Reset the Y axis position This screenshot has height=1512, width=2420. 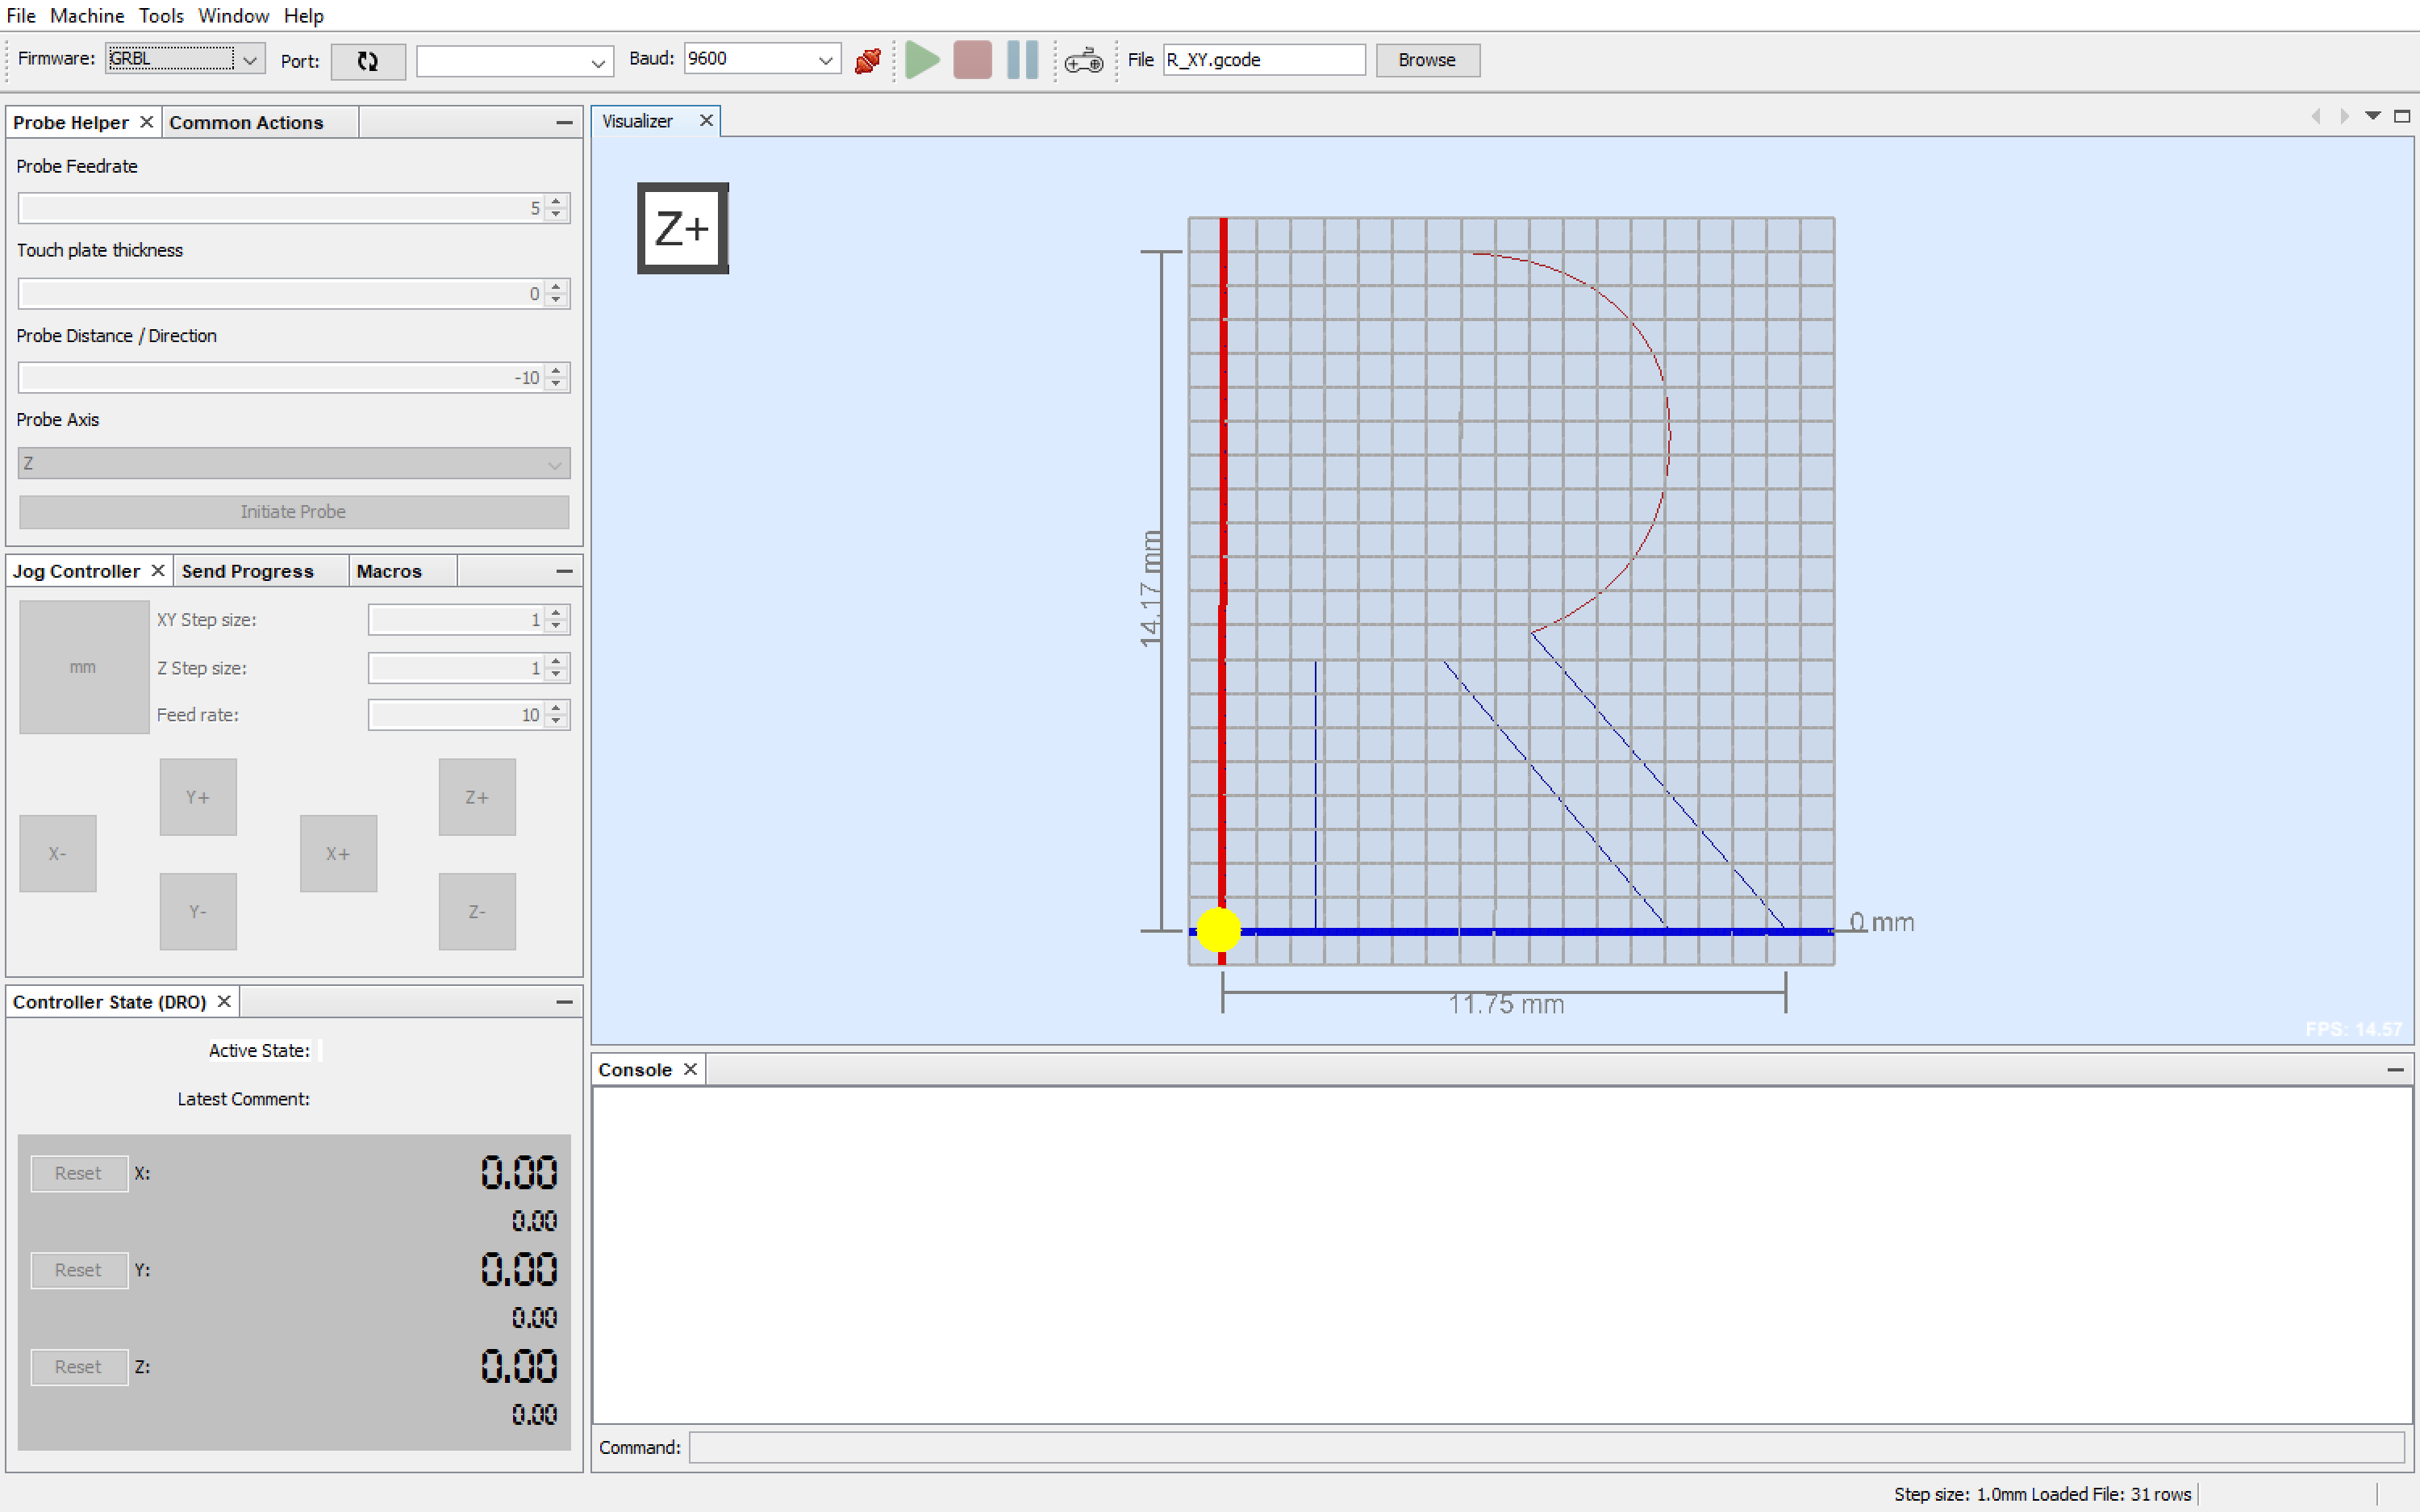click(79, 1270)
